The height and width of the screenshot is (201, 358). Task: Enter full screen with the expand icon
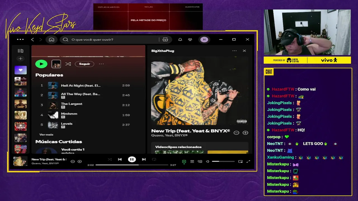pos(248,161)
